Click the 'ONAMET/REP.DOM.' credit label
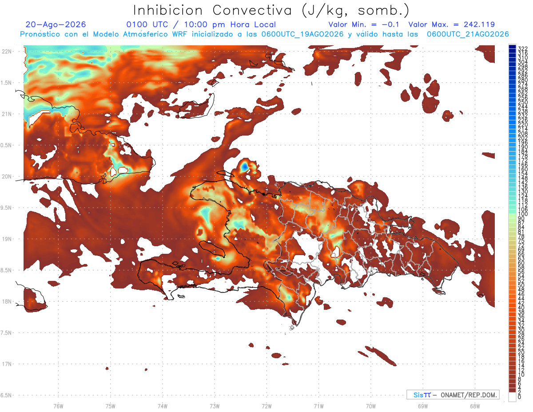Viewport: 533px width, 412px height. [469, 395]
